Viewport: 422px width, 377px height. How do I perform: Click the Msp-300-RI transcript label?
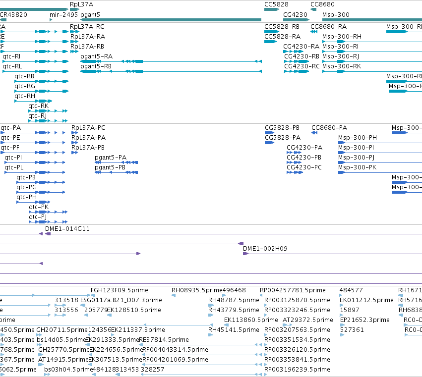[341, 46]
